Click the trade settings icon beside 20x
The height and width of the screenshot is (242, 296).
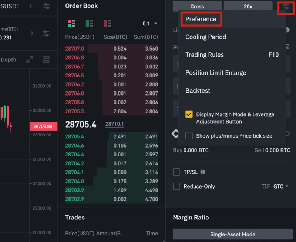tap(286, 7)
